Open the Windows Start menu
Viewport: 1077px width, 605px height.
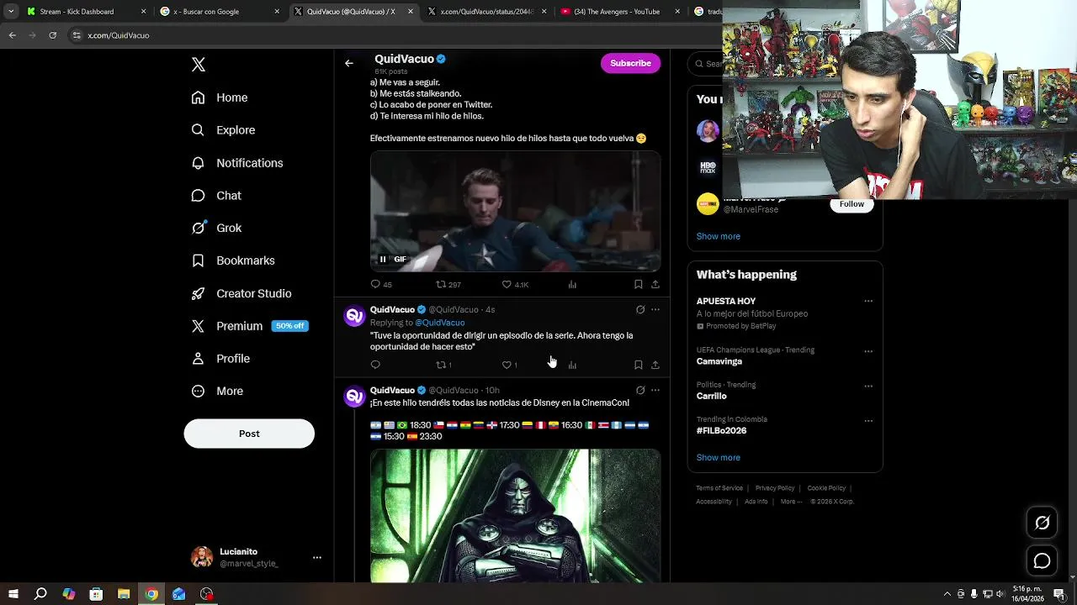pyautogui.click(x=13, y=594)
